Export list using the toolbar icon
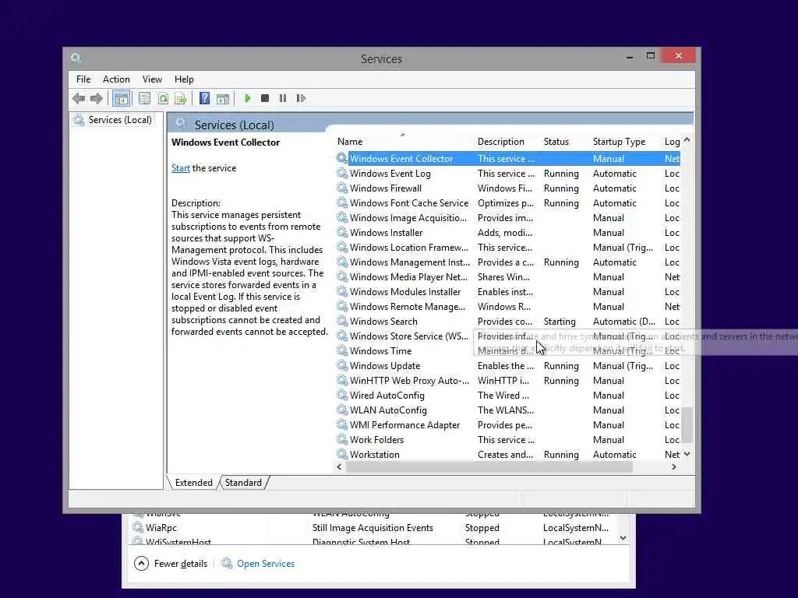The image size is (798, 598). [x=181, y=98]
